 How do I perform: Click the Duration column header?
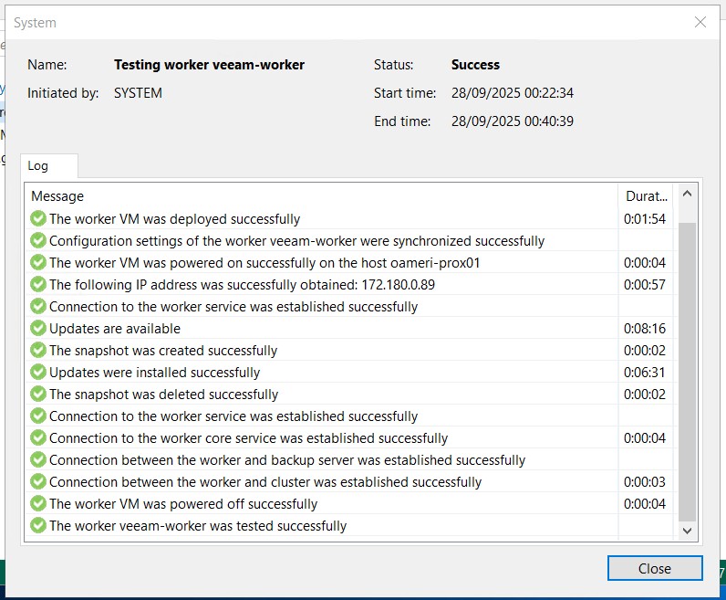click(646, 195)
